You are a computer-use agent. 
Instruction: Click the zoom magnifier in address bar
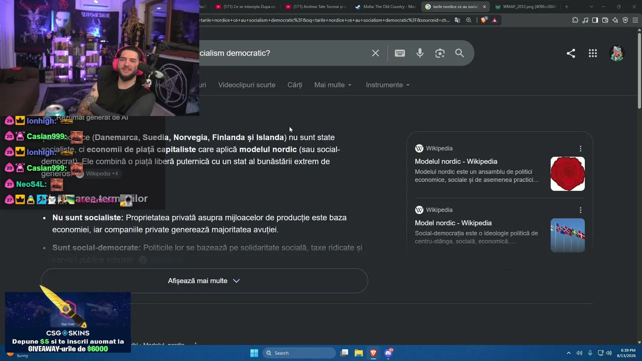pos(468,20)
